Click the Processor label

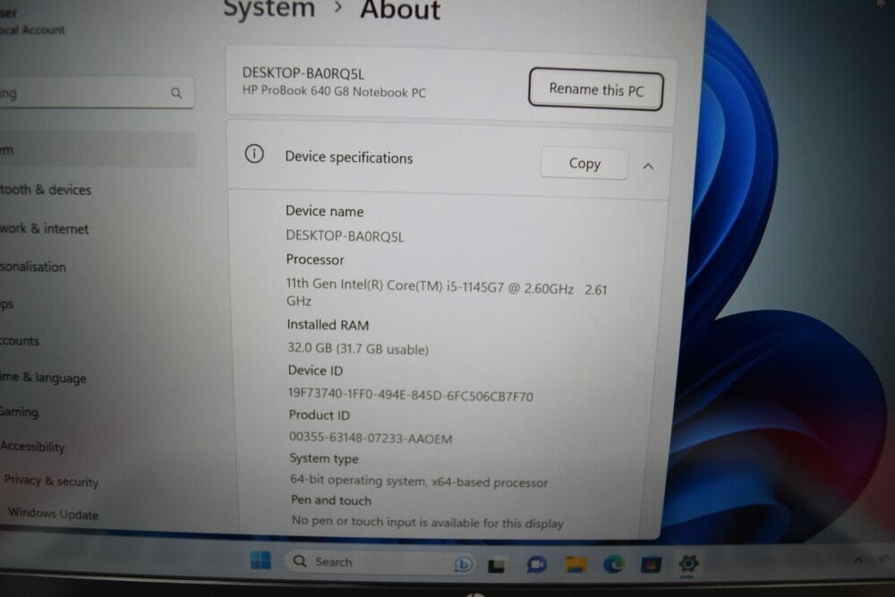coord(315,260)
